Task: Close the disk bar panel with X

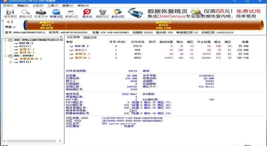Action: pos(3,21)
